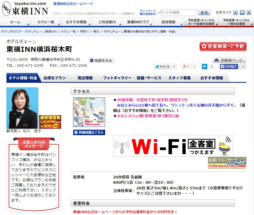Click the 検索 search button

click(204, 13)
